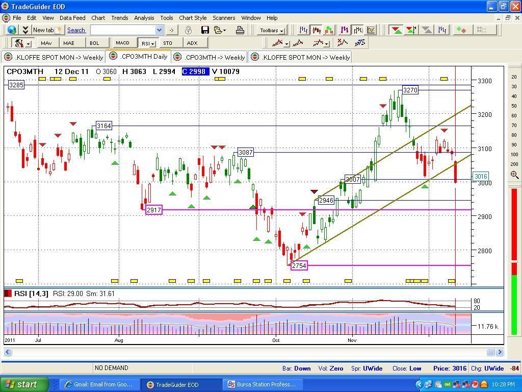
Task: Click the Save floppy disk icon
Action: click(x=205, y=30)
